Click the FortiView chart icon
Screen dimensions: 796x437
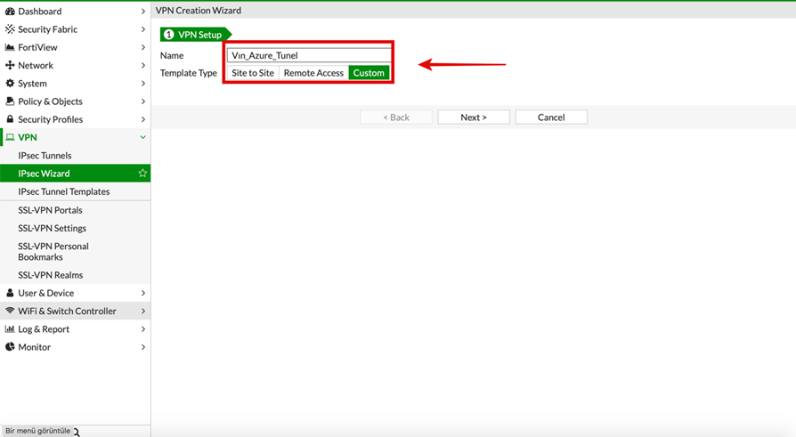(x=10, y=47)
